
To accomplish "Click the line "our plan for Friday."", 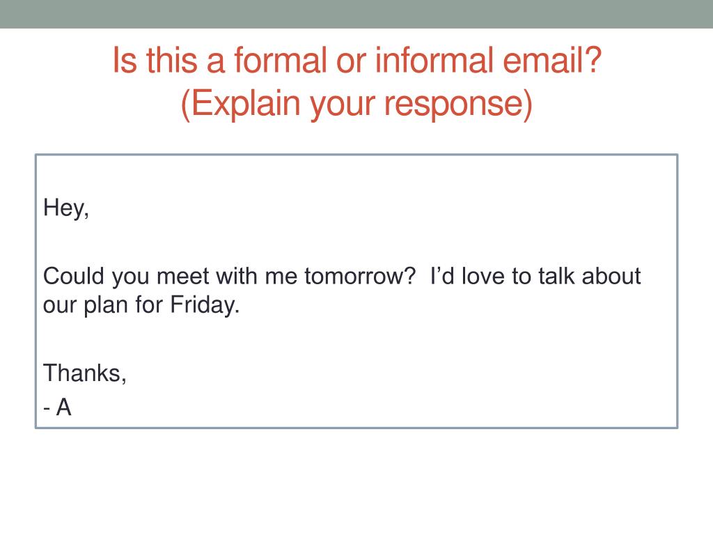I will [141, 305].
